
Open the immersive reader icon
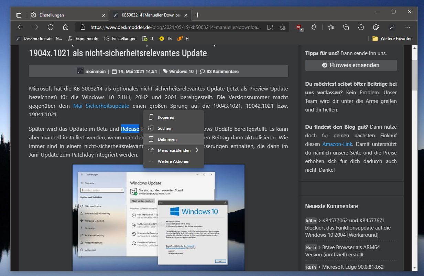tap(270, 27)
